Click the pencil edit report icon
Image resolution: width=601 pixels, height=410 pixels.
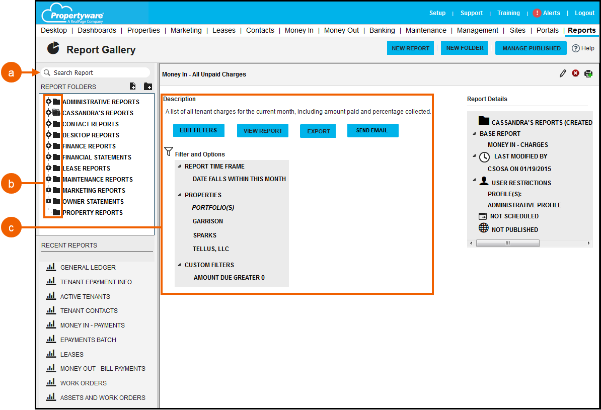563,74
